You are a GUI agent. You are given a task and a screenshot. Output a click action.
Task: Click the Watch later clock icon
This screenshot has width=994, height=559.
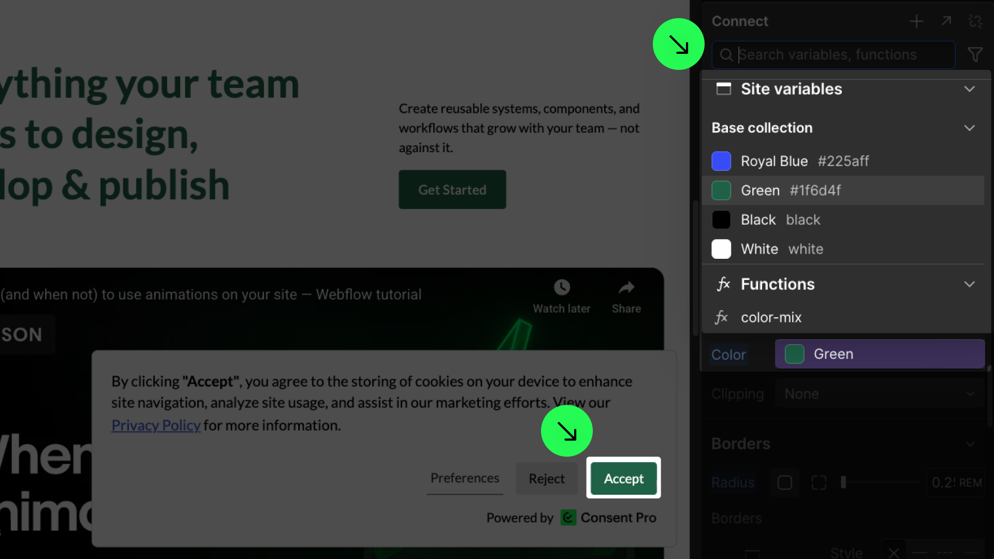(x=562, y=287)
